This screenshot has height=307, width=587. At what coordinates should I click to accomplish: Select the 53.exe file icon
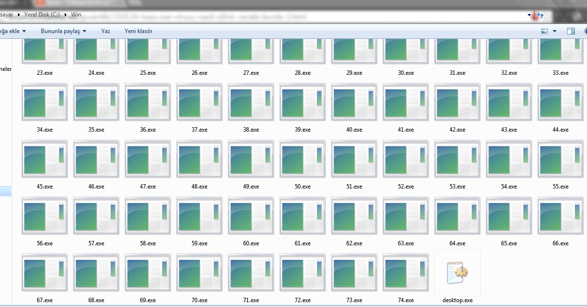pyautogui.click(x=458, y=159)
